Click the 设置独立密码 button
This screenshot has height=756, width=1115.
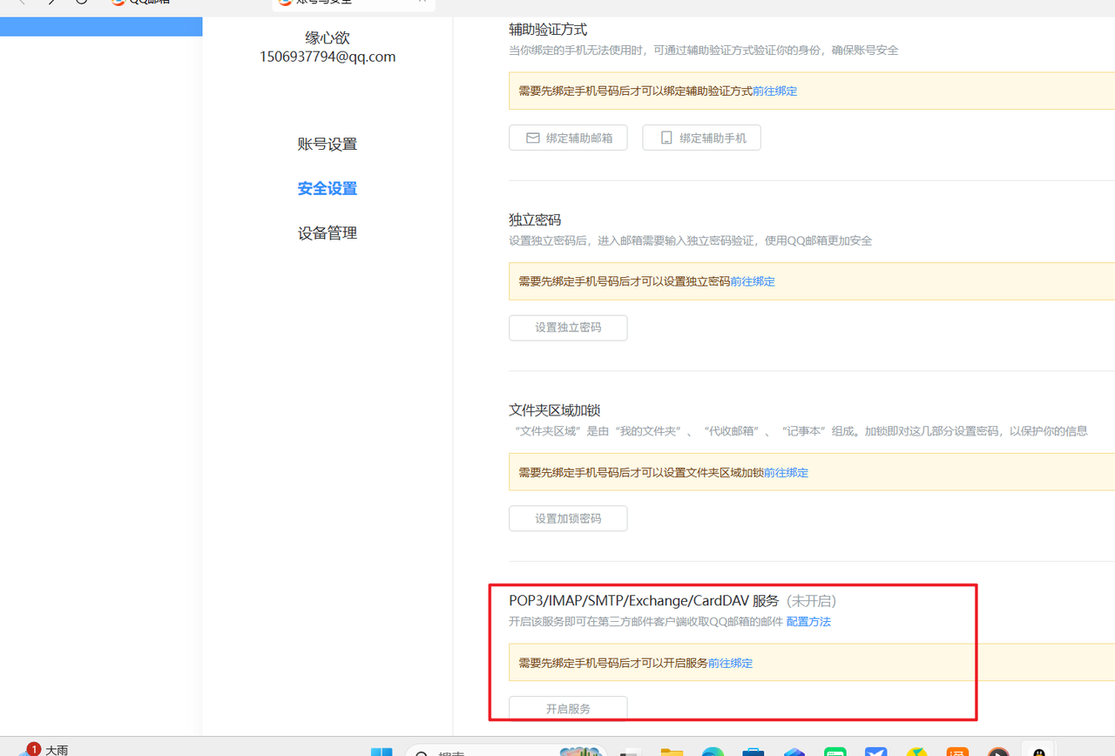(568, 327)
